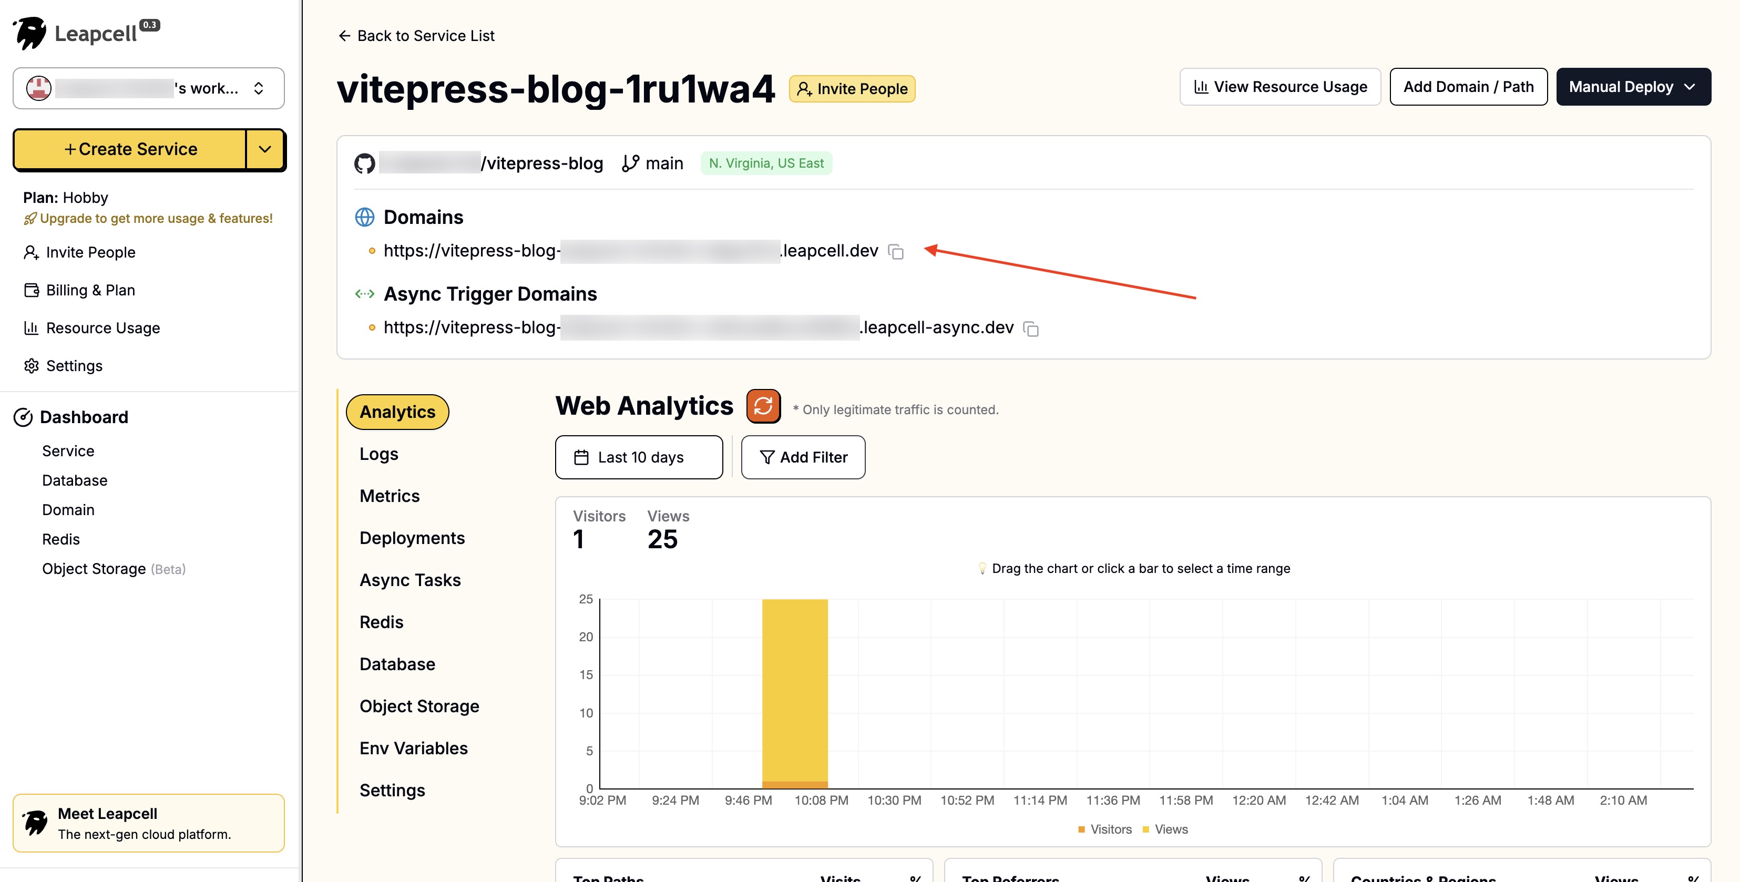Click the Async Trigger Domains icon
1740x882 pixels.
tap(365, 294)
